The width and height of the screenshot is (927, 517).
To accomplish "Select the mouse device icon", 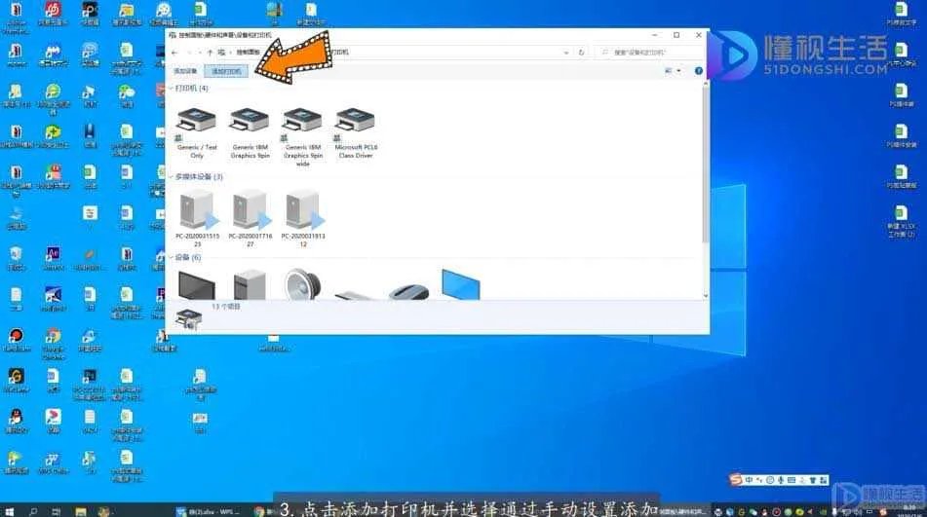I will click(x=408, y=291).
